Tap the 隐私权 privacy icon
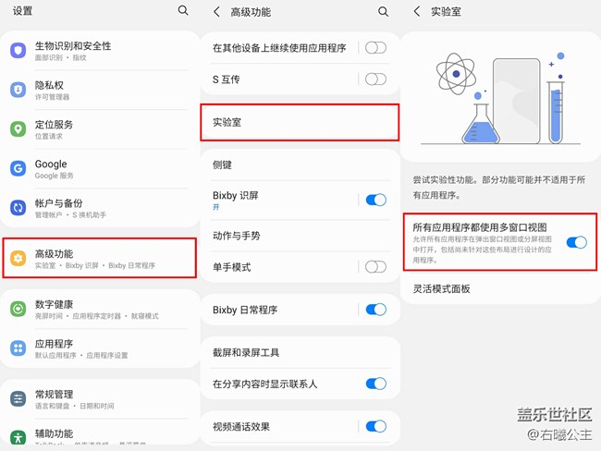Screen dimensions: 601x451 [x=18, y=90]
